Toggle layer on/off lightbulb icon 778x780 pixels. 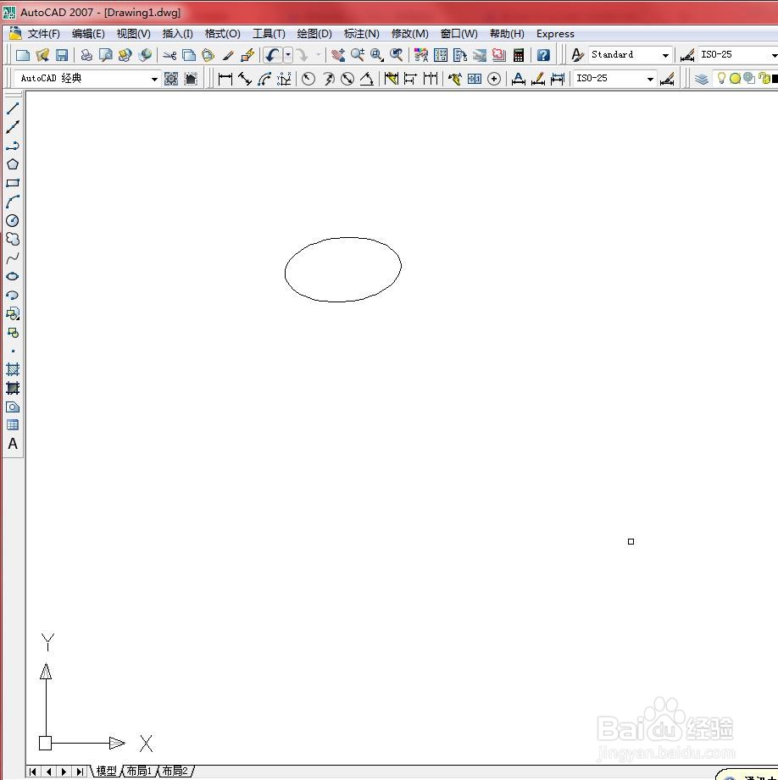(x=721, y=78)
